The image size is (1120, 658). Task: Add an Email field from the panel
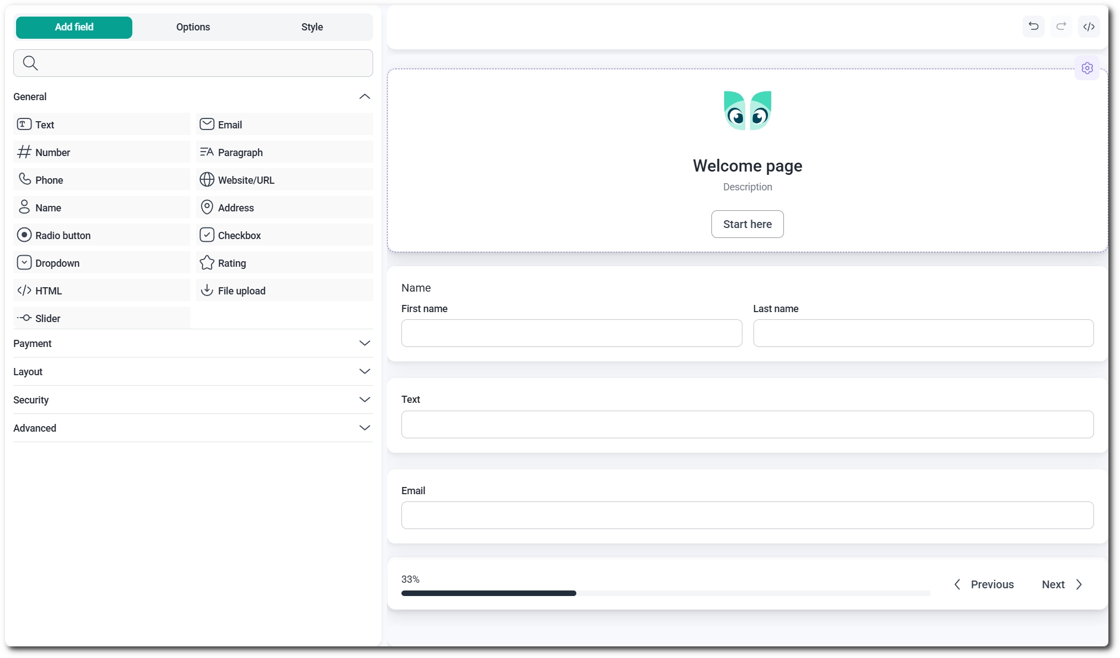click(x=285, y=125)
